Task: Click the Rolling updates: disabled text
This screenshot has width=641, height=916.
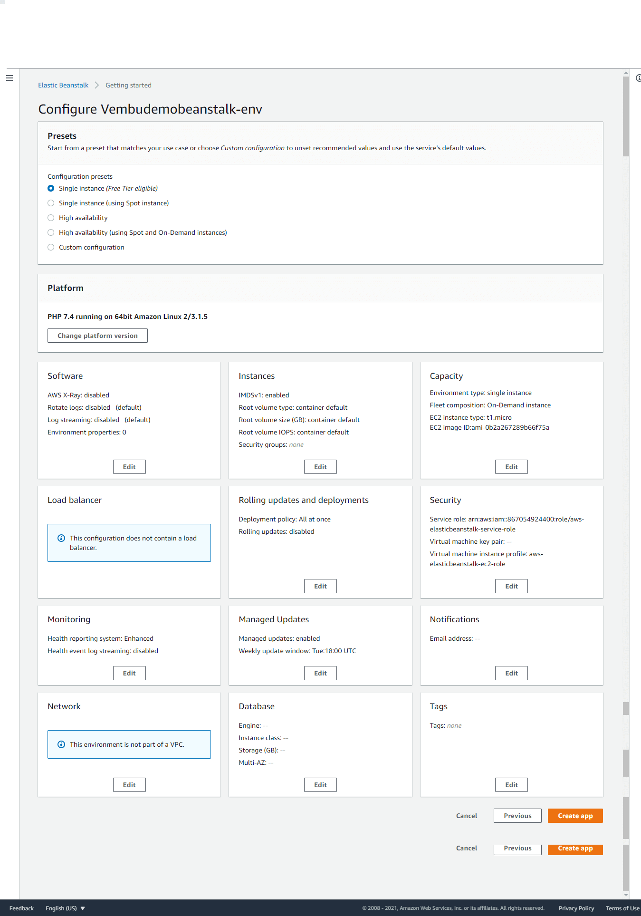Action: 276,531
